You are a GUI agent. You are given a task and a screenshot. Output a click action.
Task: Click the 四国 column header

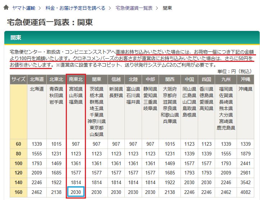click(206, 79)
